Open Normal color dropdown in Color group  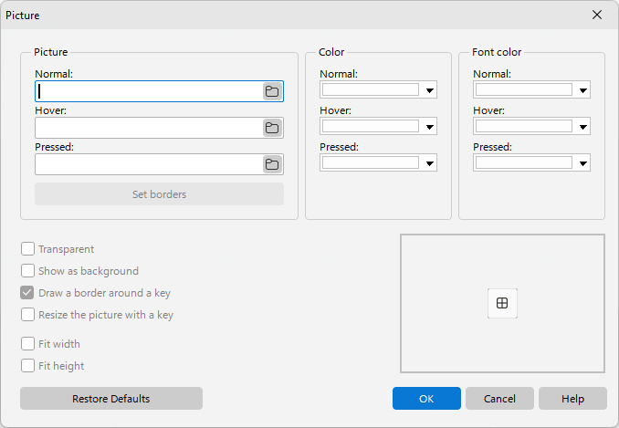[429, 90]
